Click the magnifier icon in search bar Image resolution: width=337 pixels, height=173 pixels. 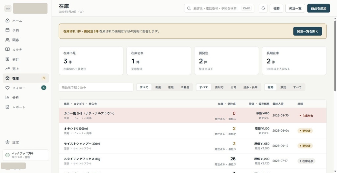189,8
